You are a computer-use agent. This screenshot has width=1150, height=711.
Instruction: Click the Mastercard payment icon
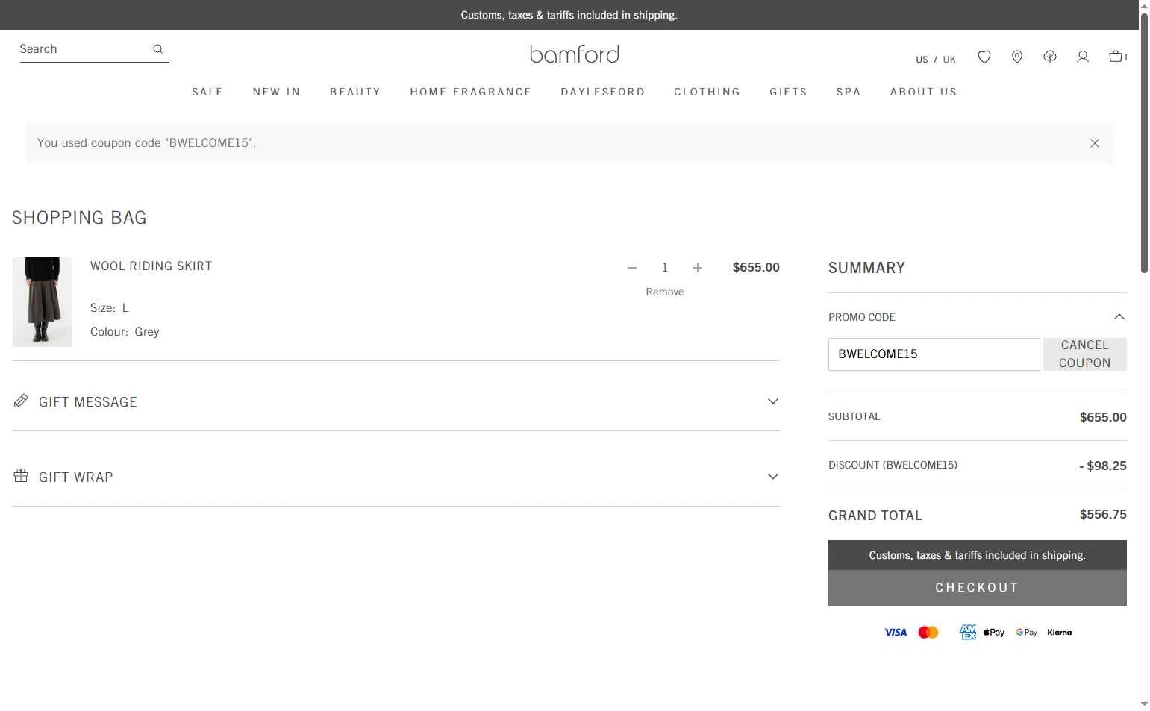928,633
